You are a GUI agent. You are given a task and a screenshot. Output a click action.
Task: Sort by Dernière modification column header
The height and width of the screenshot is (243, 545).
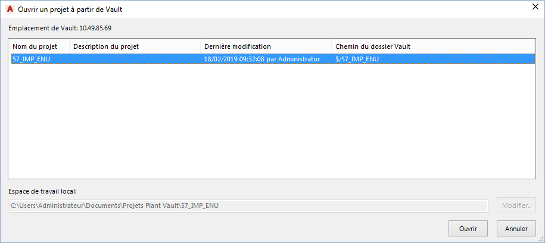click(237, 46)
